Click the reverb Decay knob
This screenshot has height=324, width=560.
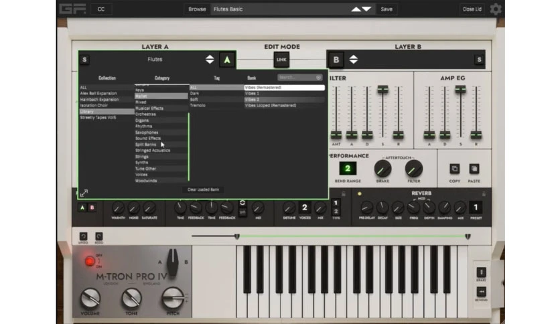tap(382, 208)
